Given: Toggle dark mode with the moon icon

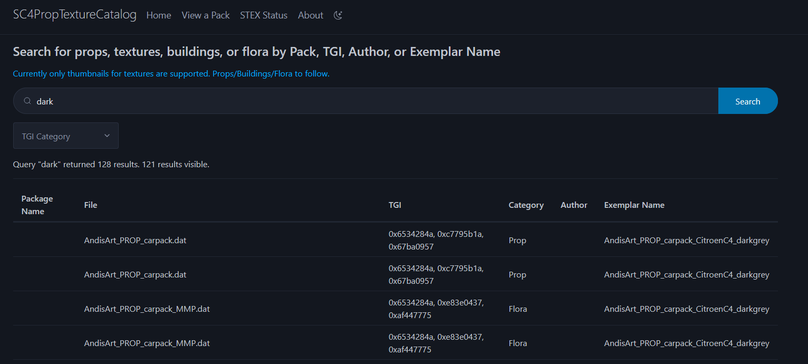Looking at the screenshot, I should click(x=339, y=15).
